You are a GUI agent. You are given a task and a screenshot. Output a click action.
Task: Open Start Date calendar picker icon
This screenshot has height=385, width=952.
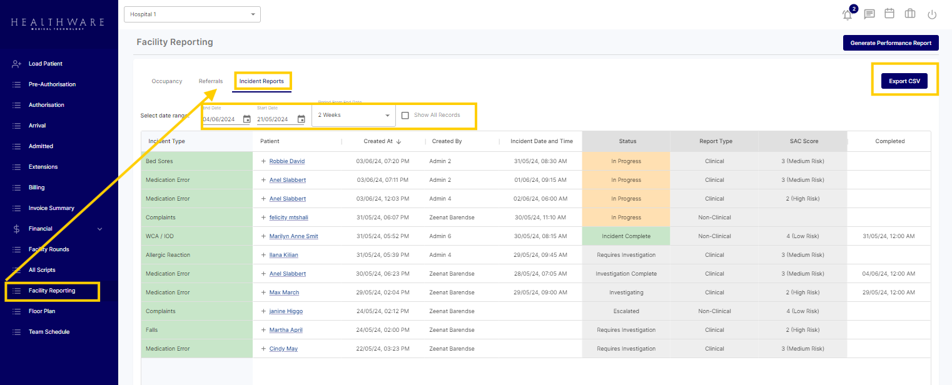pyautogui.click(x=301, y=119)
